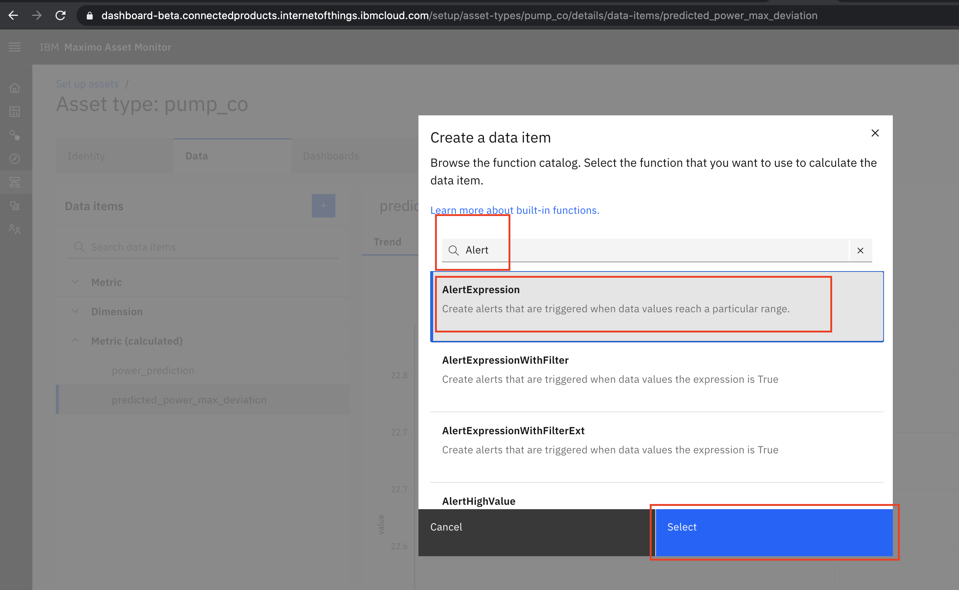
Task: Go back using browser back arrow
Action: 13,15
